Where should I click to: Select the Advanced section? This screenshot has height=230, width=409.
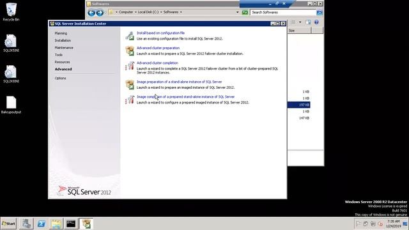[63, 69]
